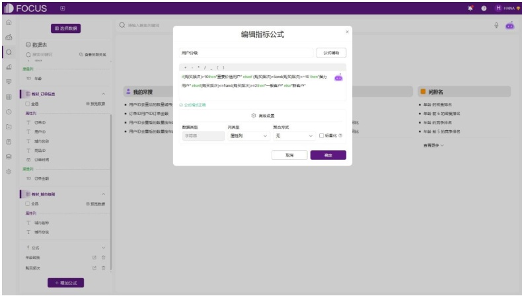This screenshot has width=522, height=296.
Task: Select the 订单ID column
Action: (x=40, y=122)
